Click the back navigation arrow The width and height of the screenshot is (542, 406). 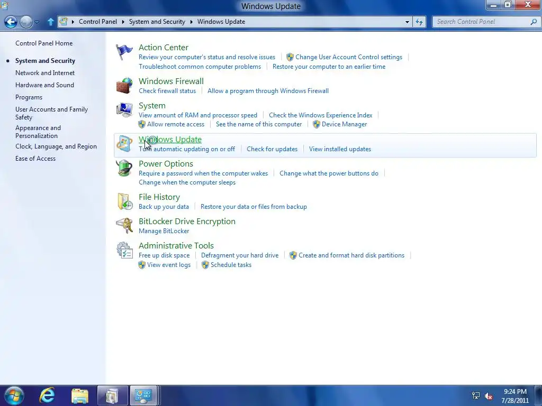click(11, 22)
